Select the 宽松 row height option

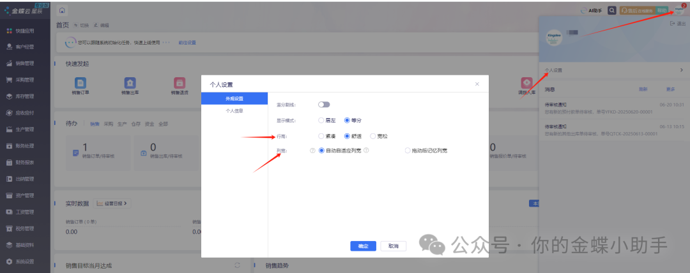[x=373, y=136]
